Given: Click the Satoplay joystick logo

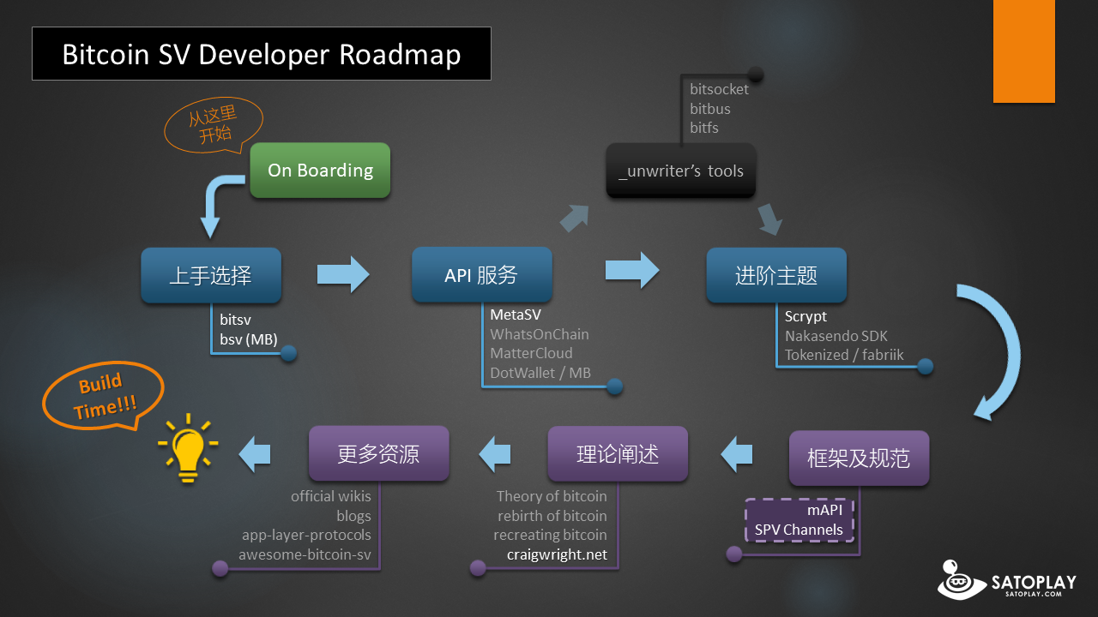Looking at the screenshot, I should click(x=961, y=580).
